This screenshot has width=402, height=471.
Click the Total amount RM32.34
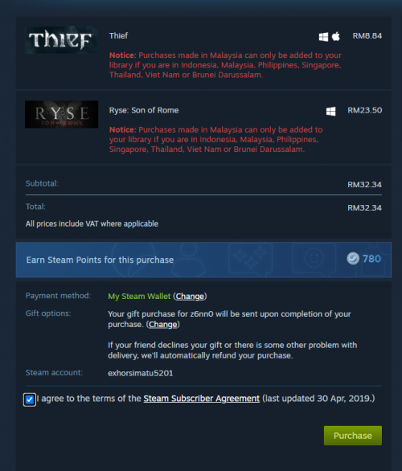(x=364, y=208)
